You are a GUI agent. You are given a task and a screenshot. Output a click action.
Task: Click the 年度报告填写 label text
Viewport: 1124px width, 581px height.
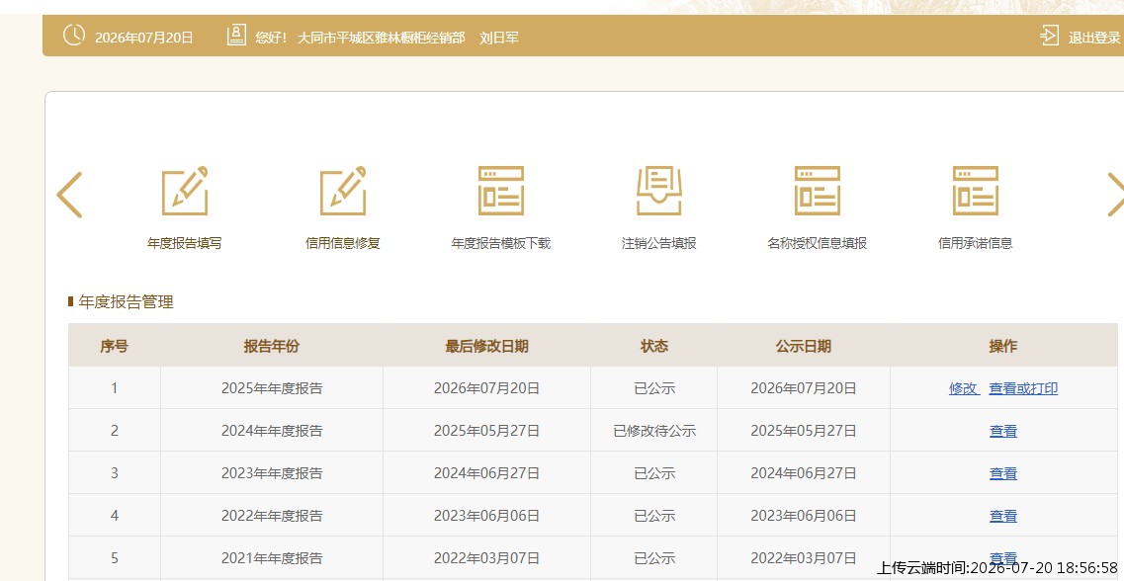point(185,244)
